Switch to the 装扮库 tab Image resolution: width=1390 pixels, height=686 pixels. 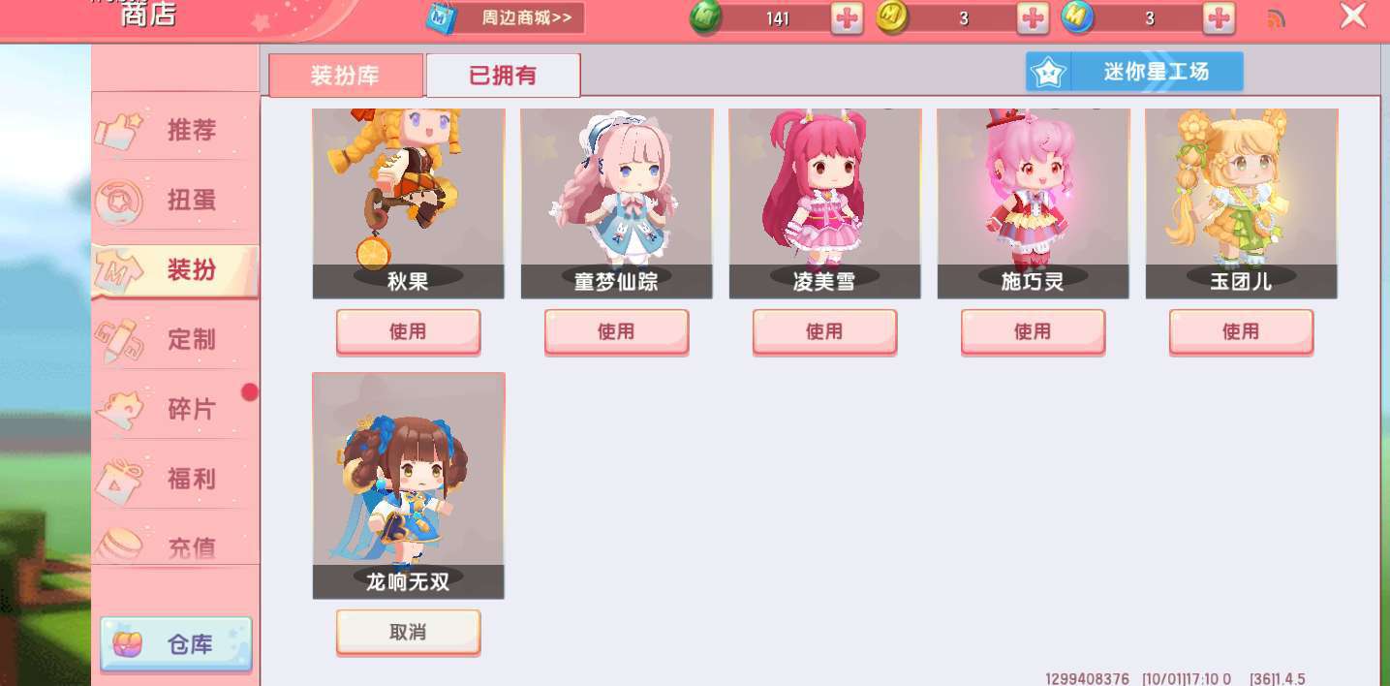click(x=346, y=76)
